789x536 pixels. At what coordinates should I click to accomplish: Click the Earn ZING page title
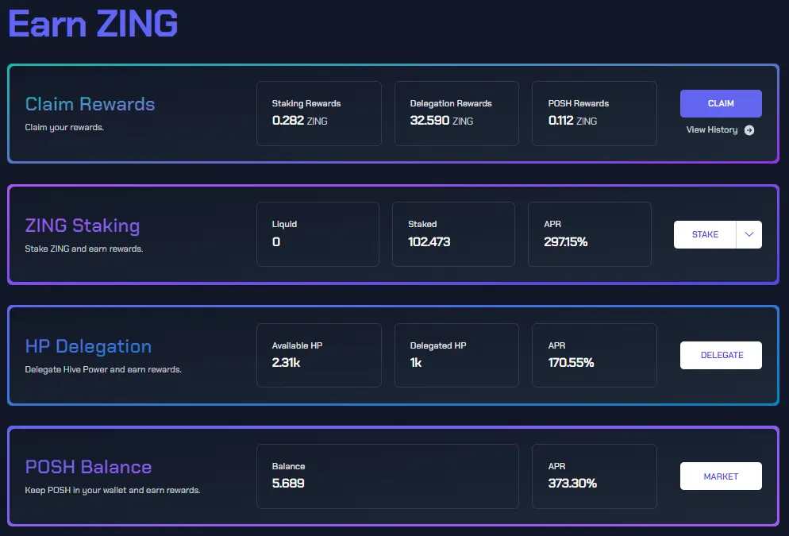(x=93, y=24)
